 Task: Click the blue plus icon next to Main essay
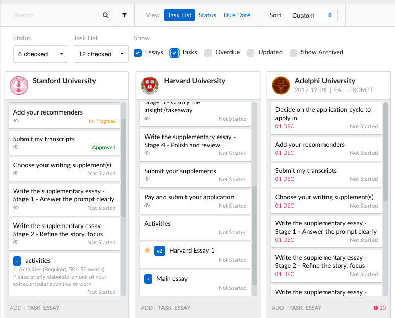pyautogui.click(x=148, y=279)
